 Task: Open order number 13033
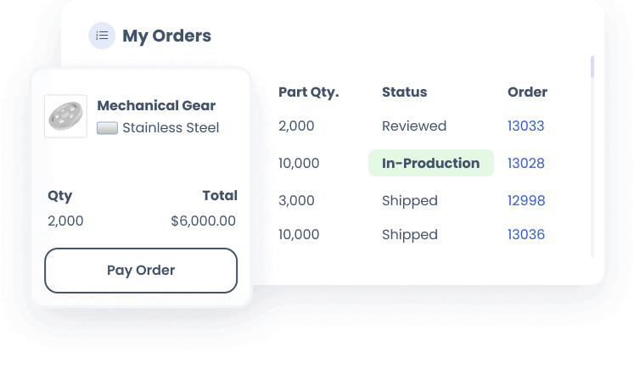point(525,126)
